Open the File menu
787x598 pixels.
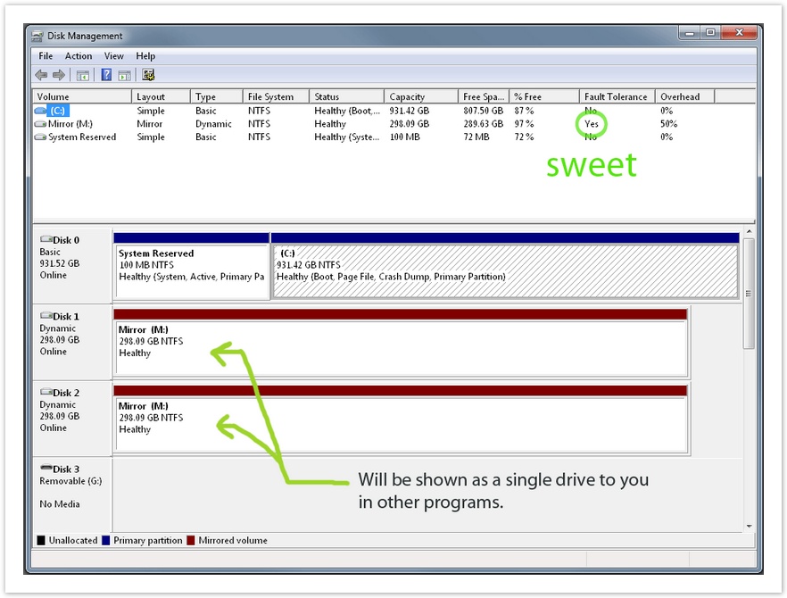pyautogui.click(x=46, y=56)
